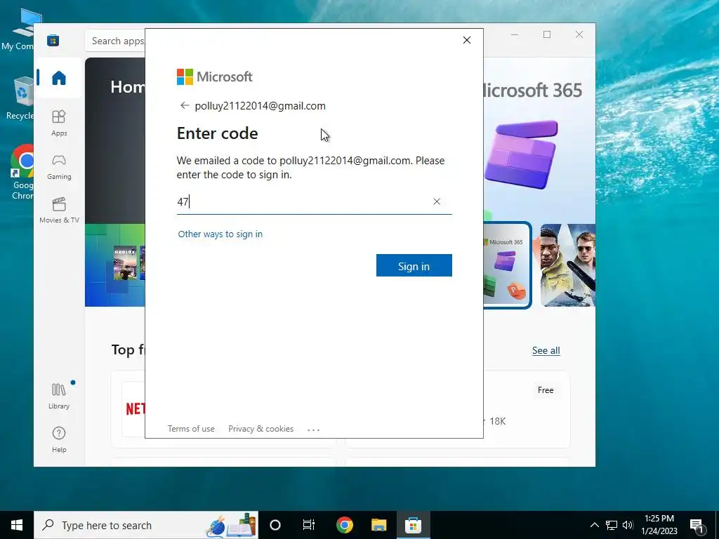Open Cortana circle on taskbar
The width and height of the screenshot is (719, 539).
(x=275, y=525)
